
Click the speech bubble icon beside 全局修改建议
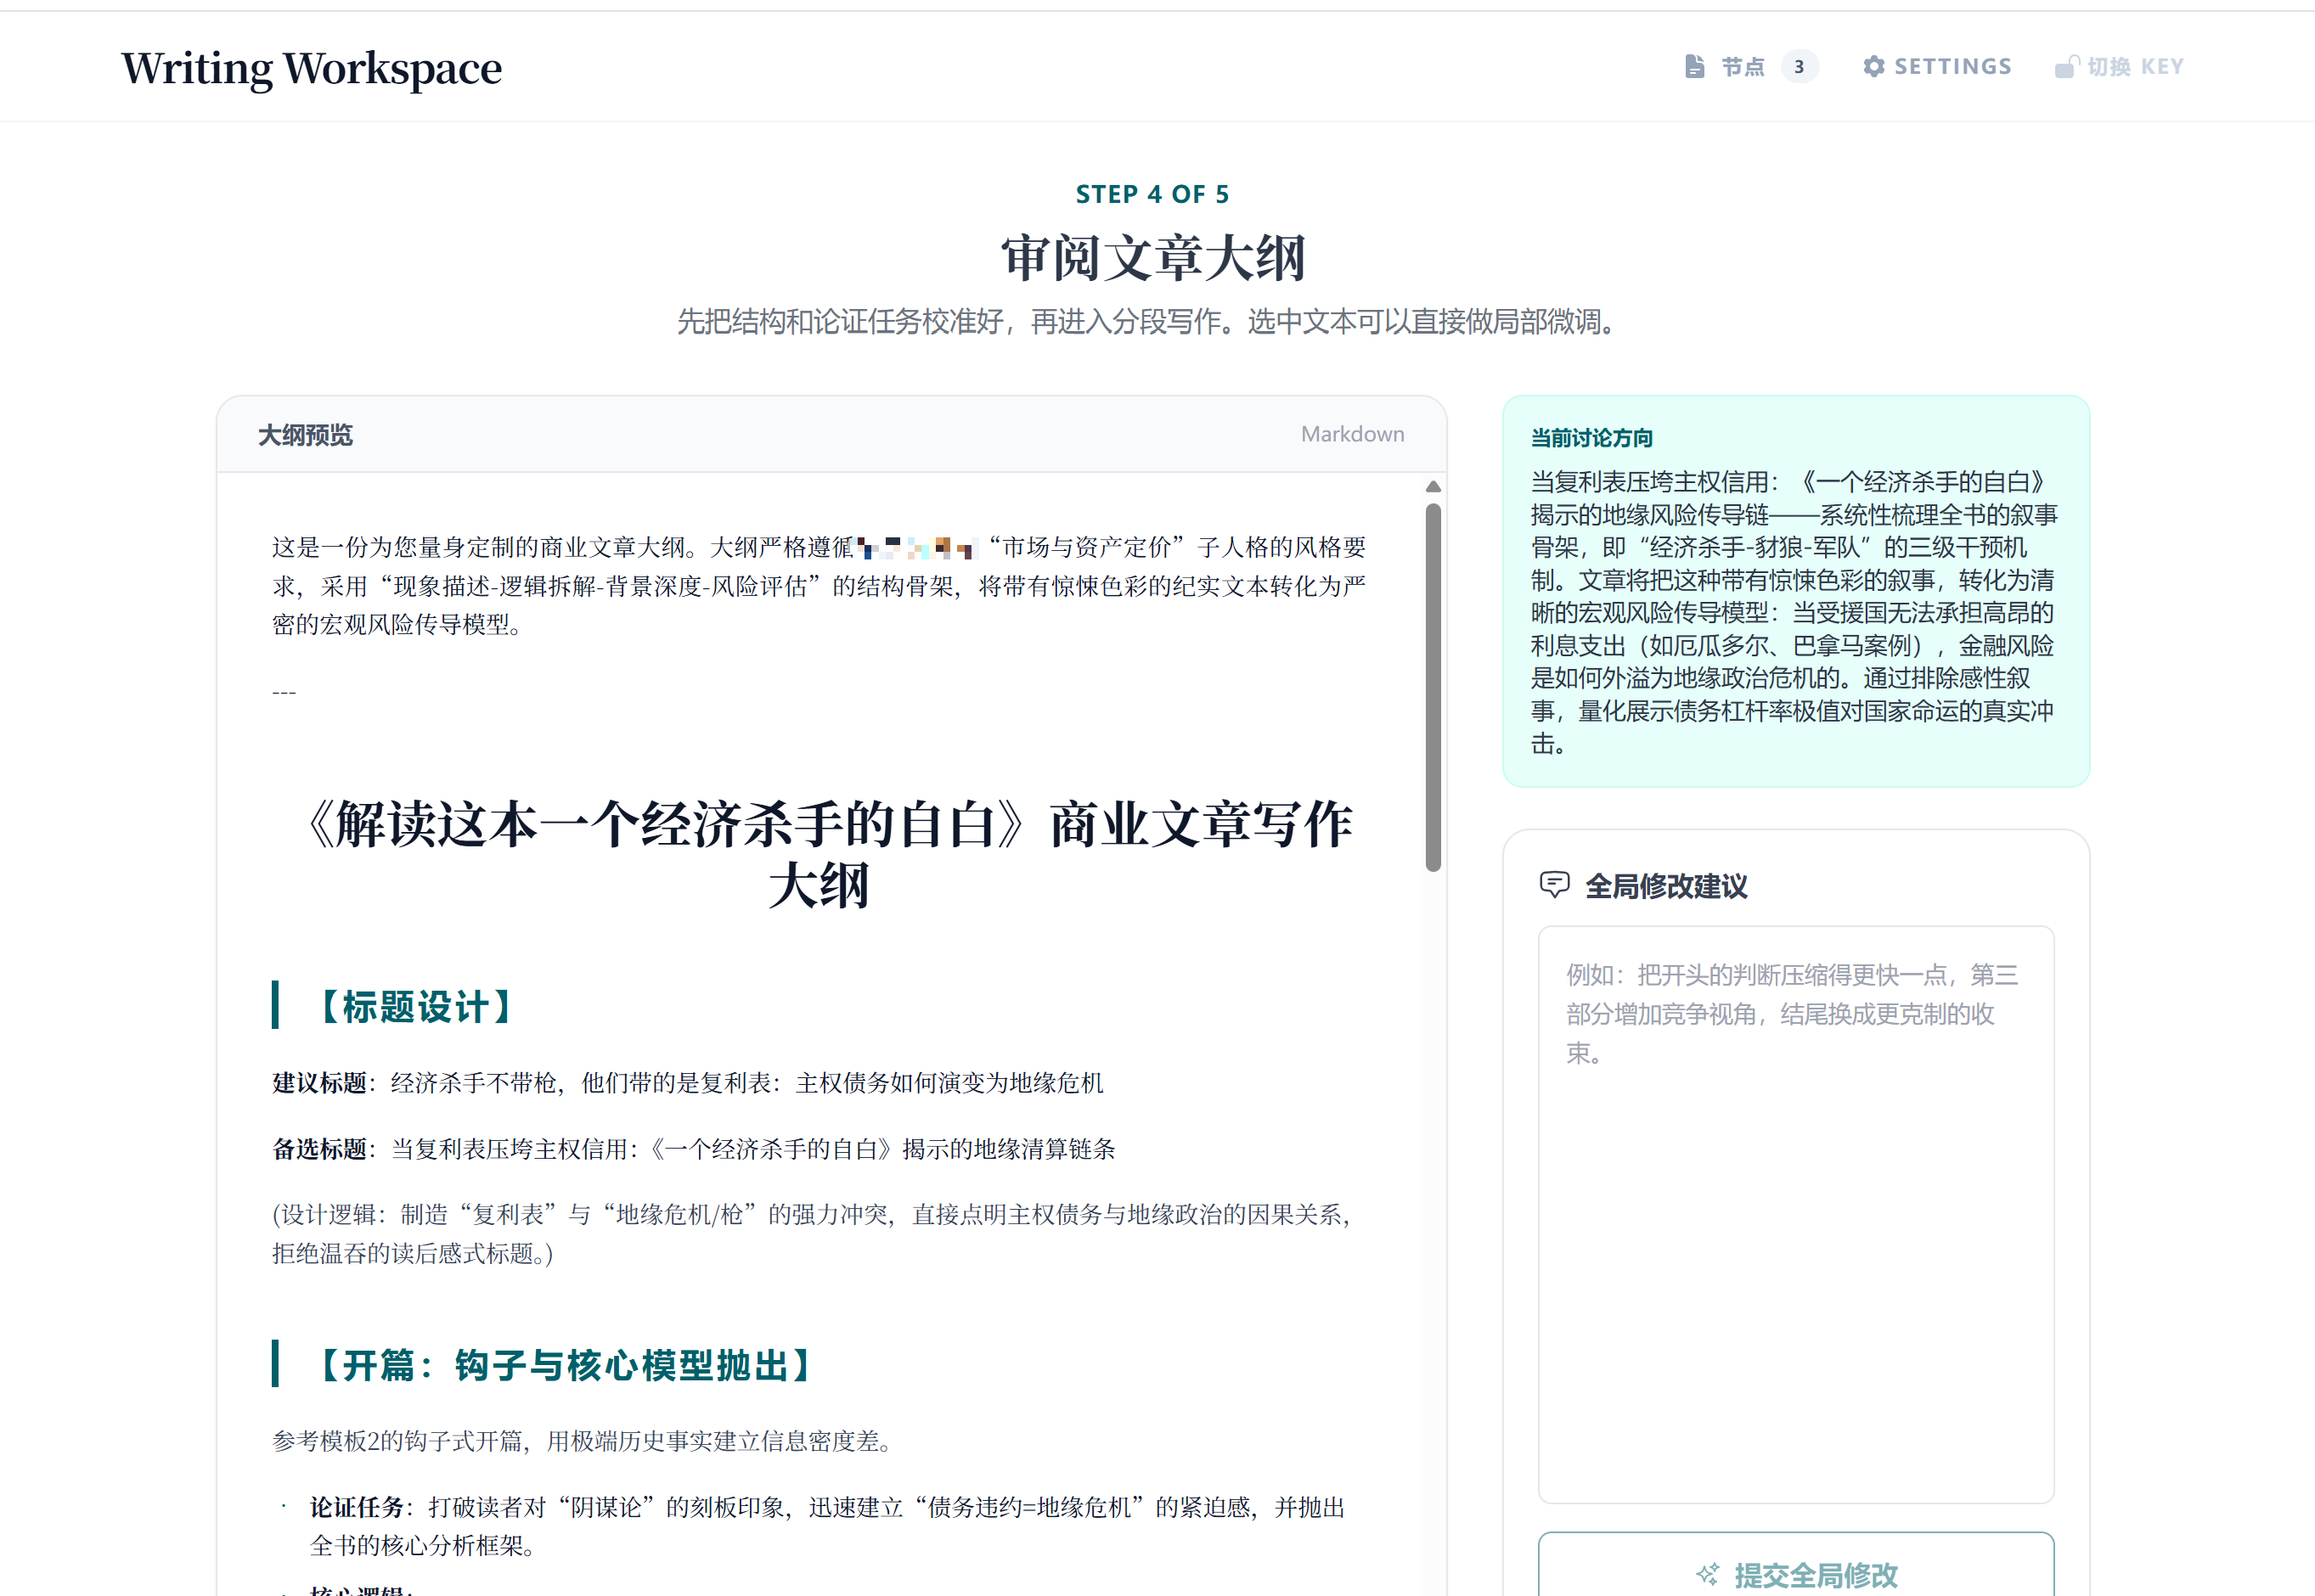pyautogui.click(x=1555, y=886)
